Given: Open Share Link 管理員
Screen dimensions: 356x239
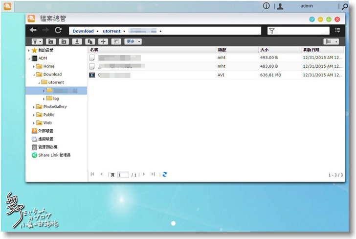Looking at the screenshot, I should (54, 155).
